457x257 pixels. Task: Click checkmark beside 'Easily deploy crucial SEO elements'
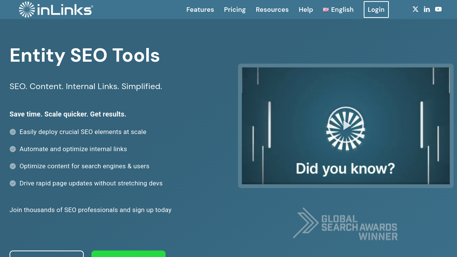pyautogui.click(x=13, y=132)
